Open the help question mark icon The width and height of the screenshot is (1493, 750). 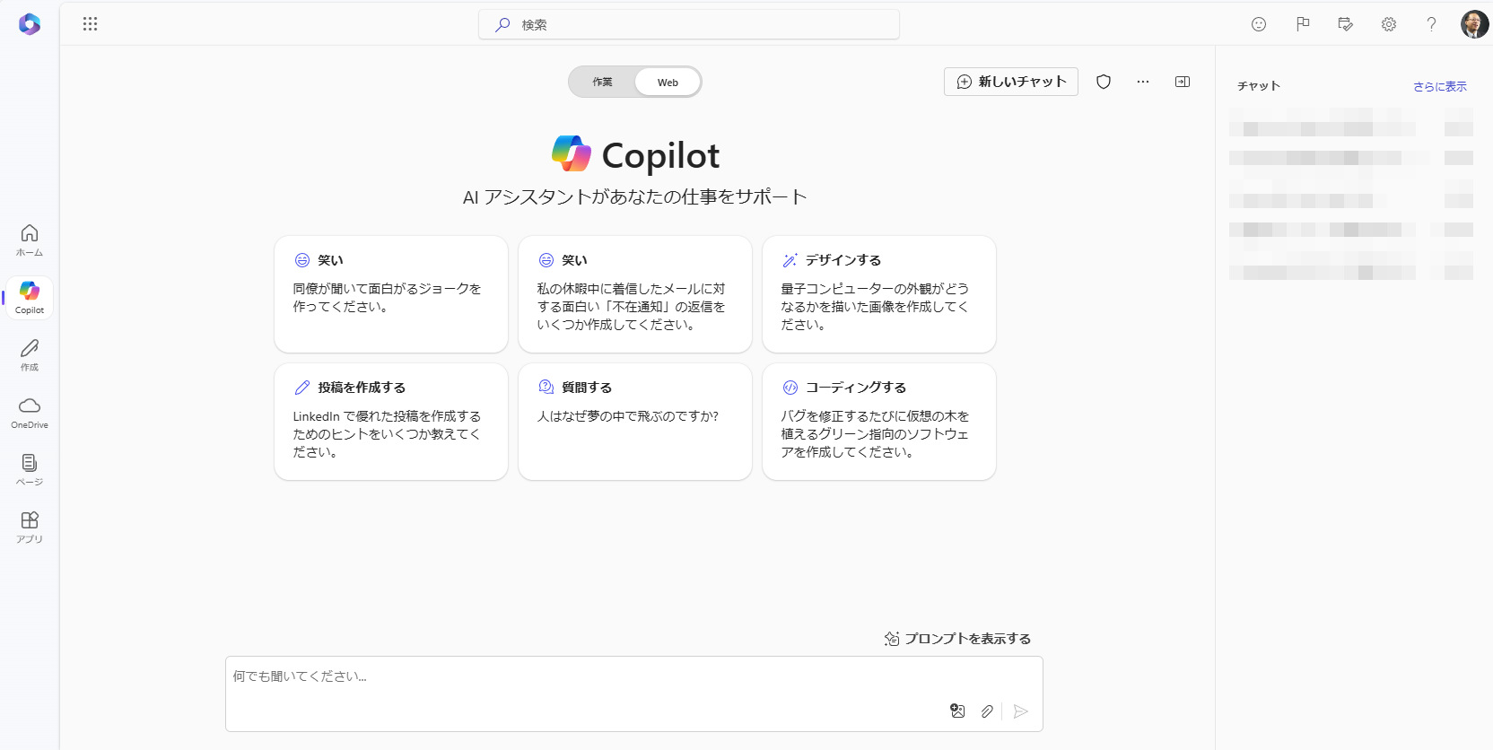pos(1432,24)
